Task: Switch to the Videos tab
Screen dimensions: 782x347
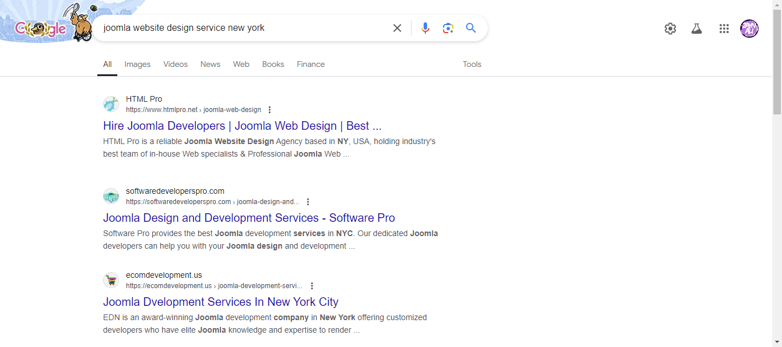Action: pos(175,64)
